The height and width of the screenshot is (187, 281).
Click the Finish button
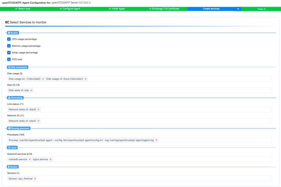click(261, 9)
